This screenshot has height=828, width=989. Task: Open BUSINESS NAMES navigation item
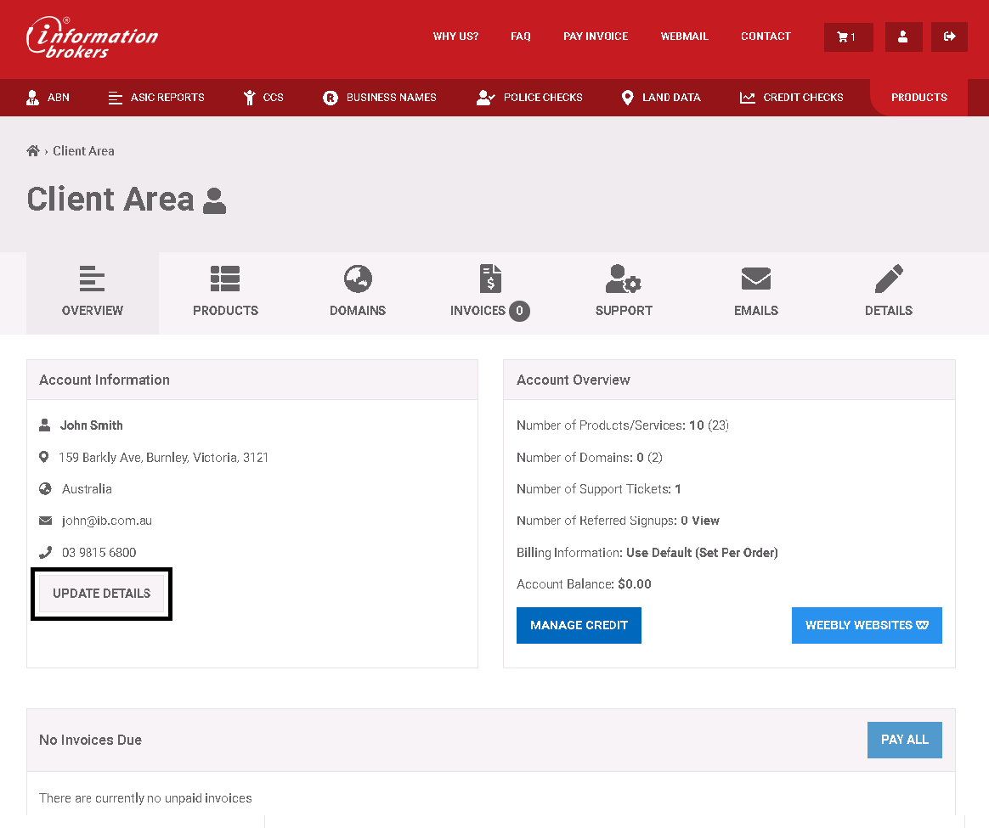coord(391,98)
